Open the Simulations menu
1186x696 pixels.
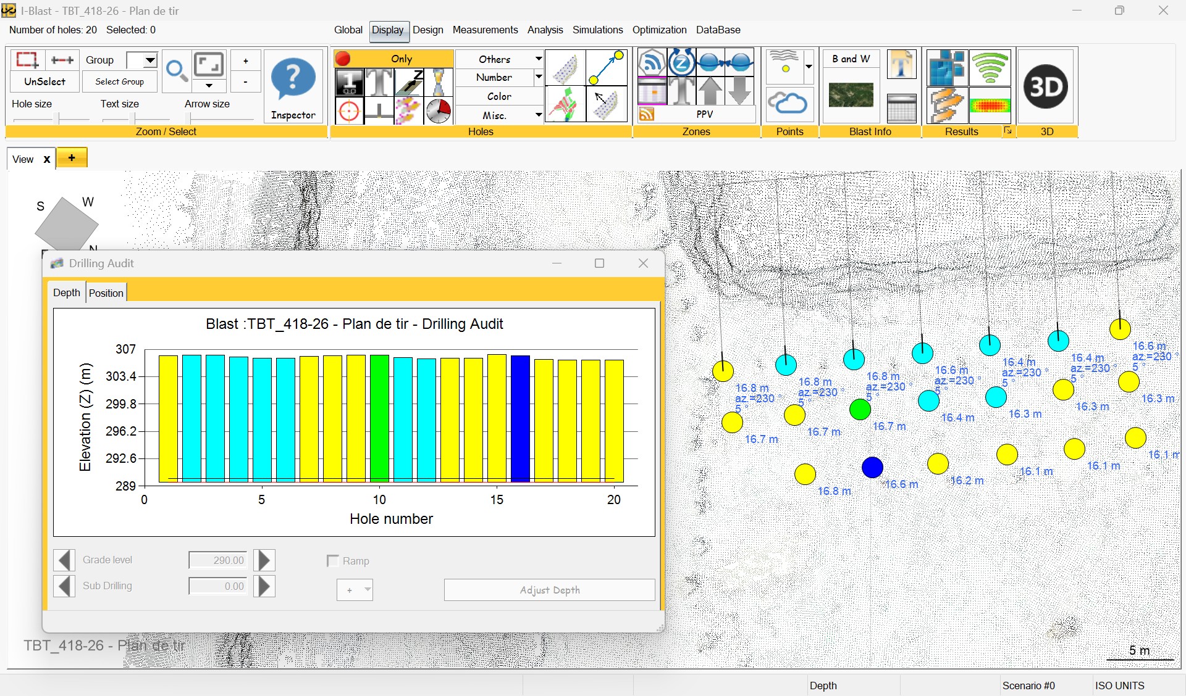597,30
